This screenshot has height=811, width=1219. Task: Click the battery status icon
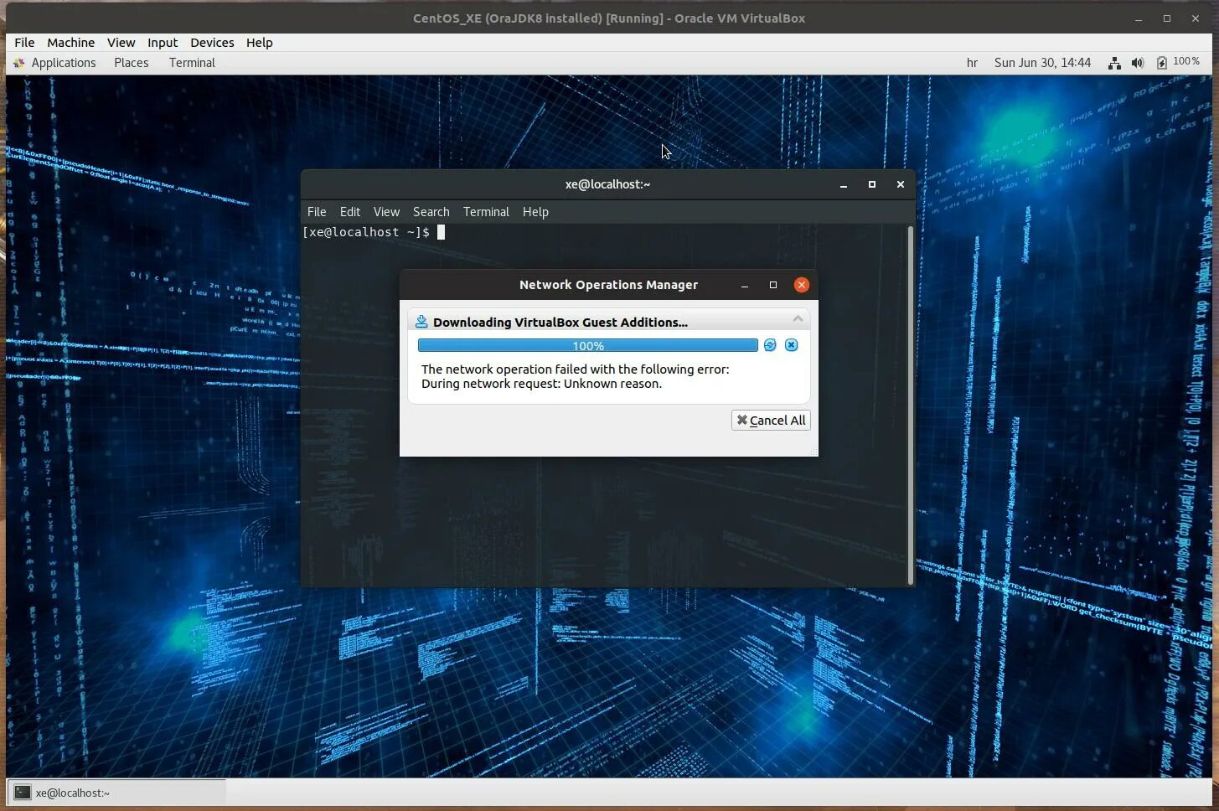(1162, 63)
